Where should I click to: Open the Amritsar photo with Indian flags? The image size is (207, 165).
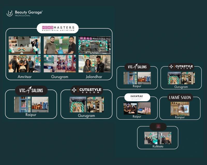click(25, 45)
